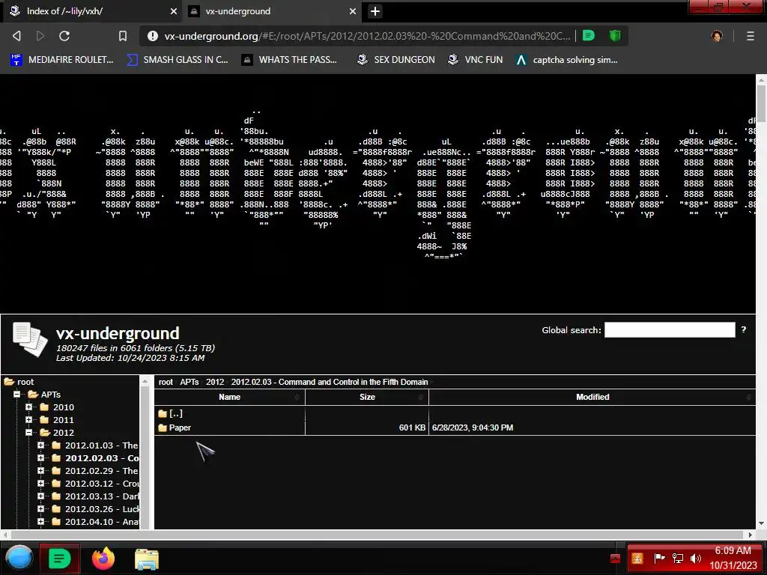
Task: Expand the 2010 folder node
Action: [x=29, y=407]
